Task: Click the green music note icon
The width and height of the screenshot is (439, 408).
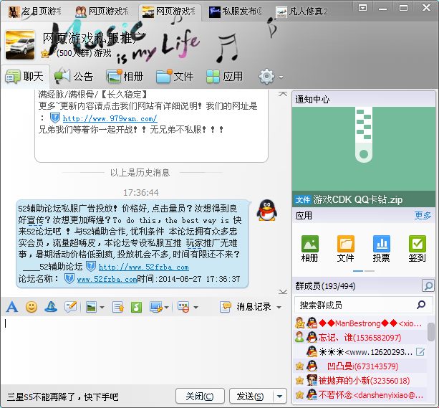Action: coord(136,307)
